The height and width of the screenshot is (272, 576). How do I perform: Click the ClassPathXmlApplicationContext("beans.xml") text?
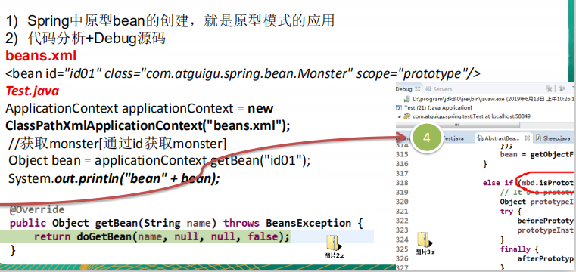148,125
